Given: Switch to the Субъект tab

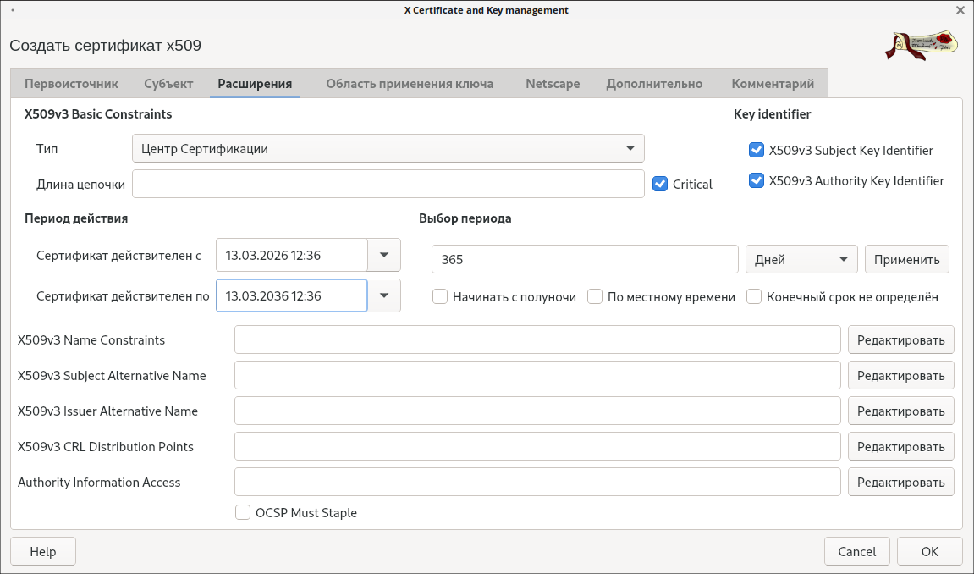Looking at the screenshot, I should click(168, 84).
